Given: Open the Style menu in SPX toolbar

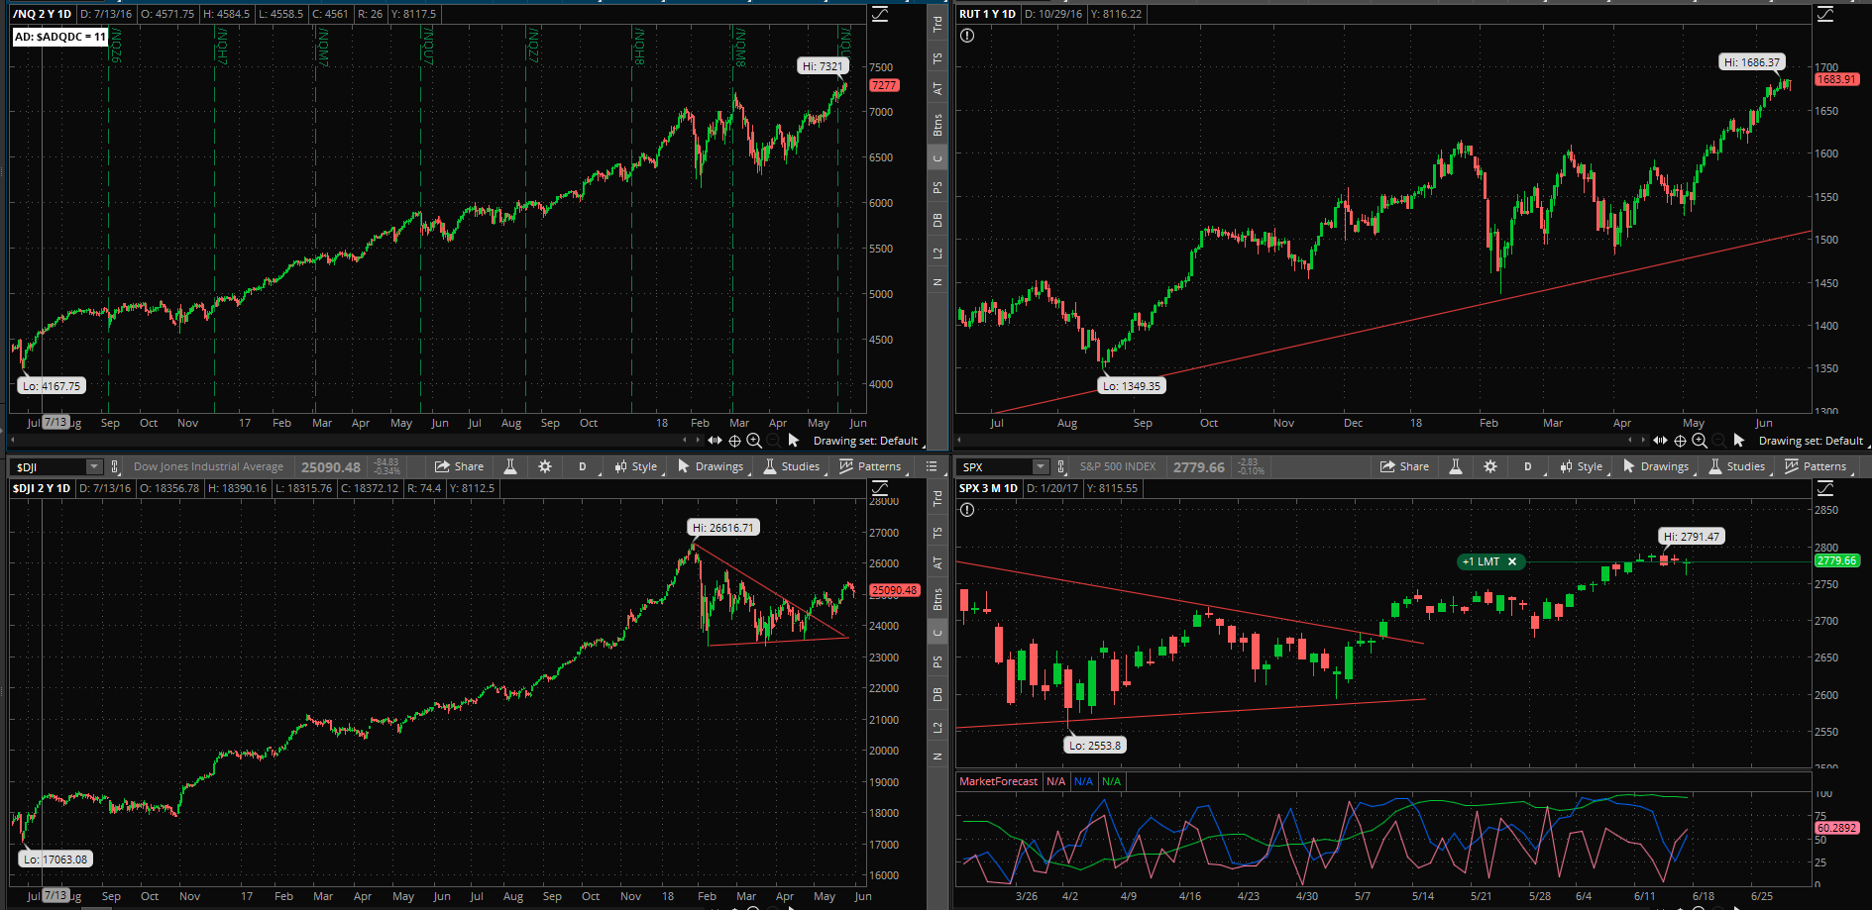Looking at the screenshot, I should 1582,466.
